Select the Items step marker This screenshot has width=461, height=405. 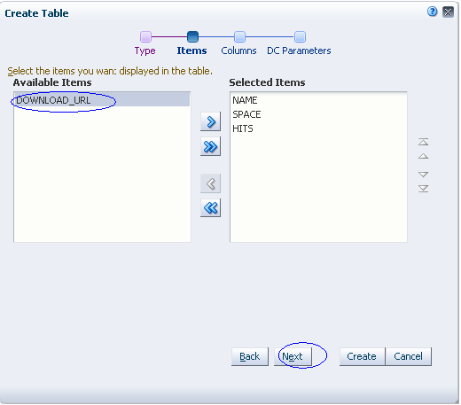tap(192, 37)
